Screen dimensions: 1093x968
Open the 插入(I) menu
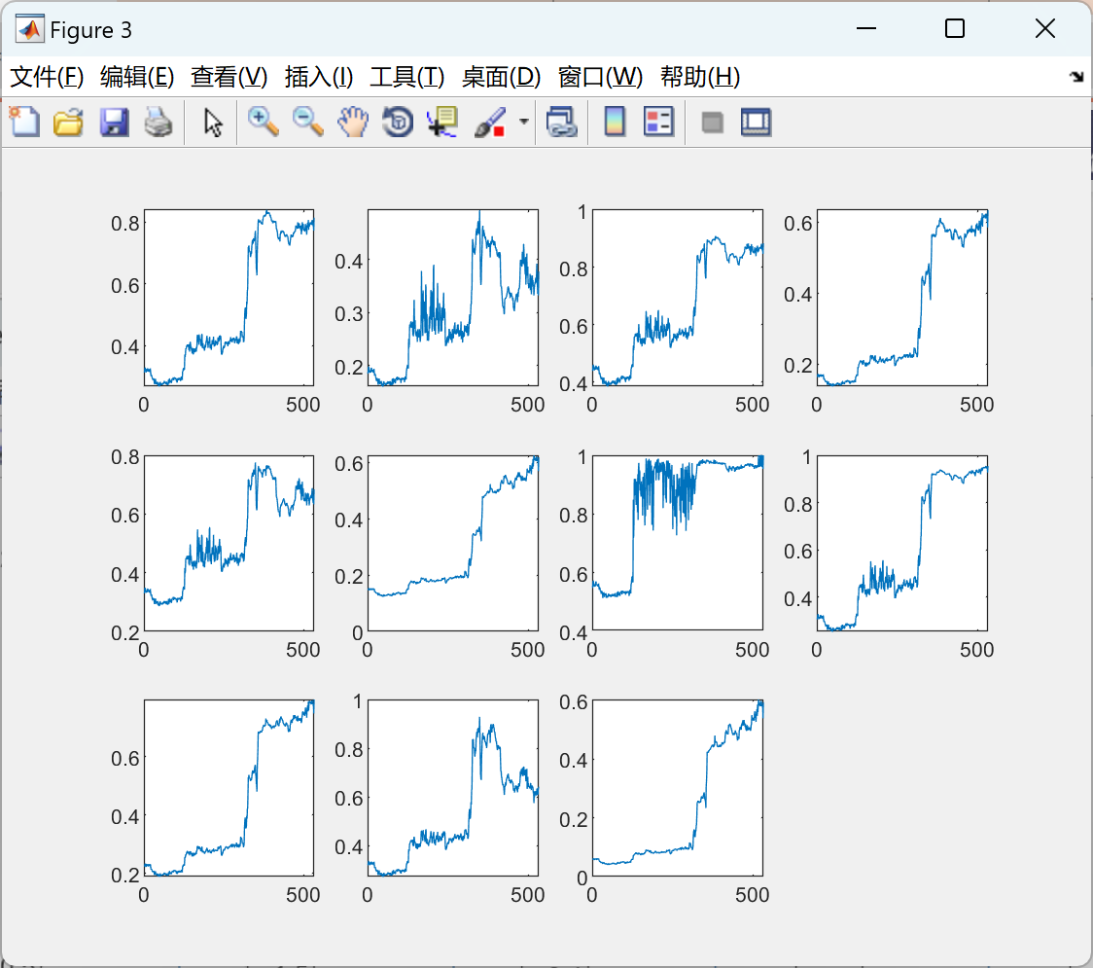[x=319, y=77]
